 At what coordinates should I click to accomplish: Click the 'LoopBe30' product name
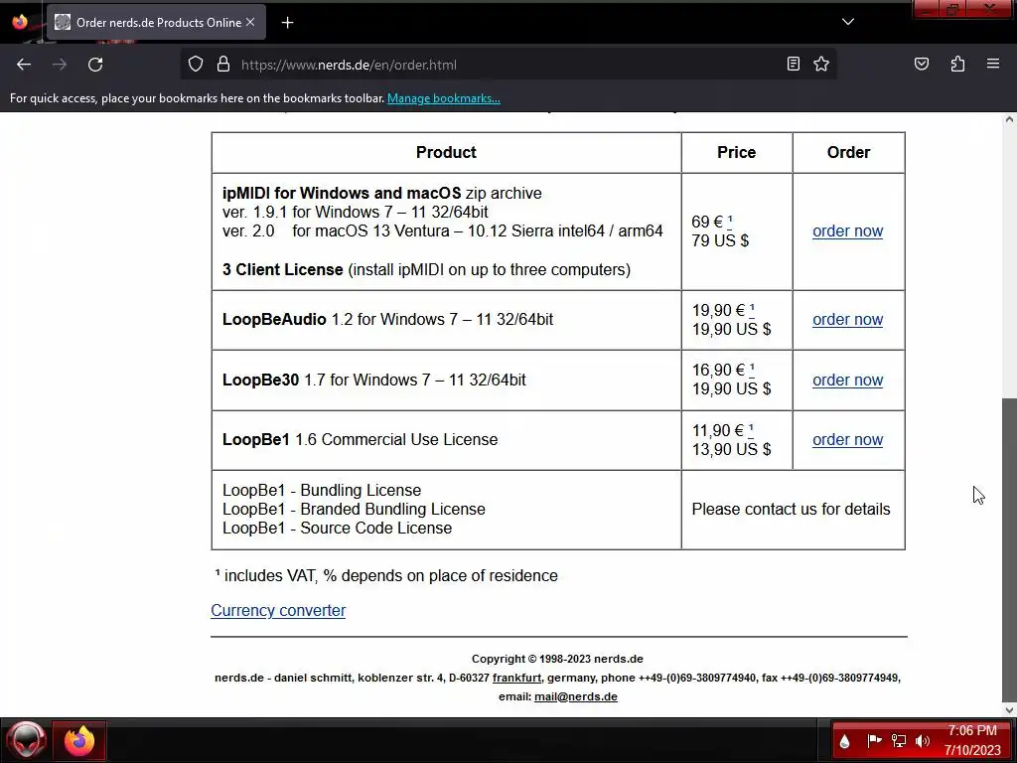(x=261, y=380)
